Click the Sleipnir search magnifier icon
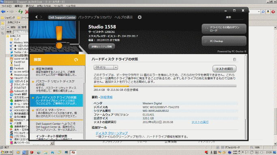The image size is (277, 155). tap(263, 12)
